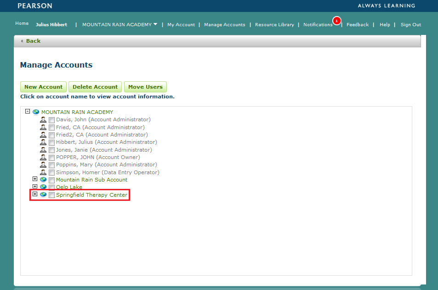Check the checkbox next to Hibbert, Julius
The height and width of the screenshot is (290, 438).
click(51, 142)
